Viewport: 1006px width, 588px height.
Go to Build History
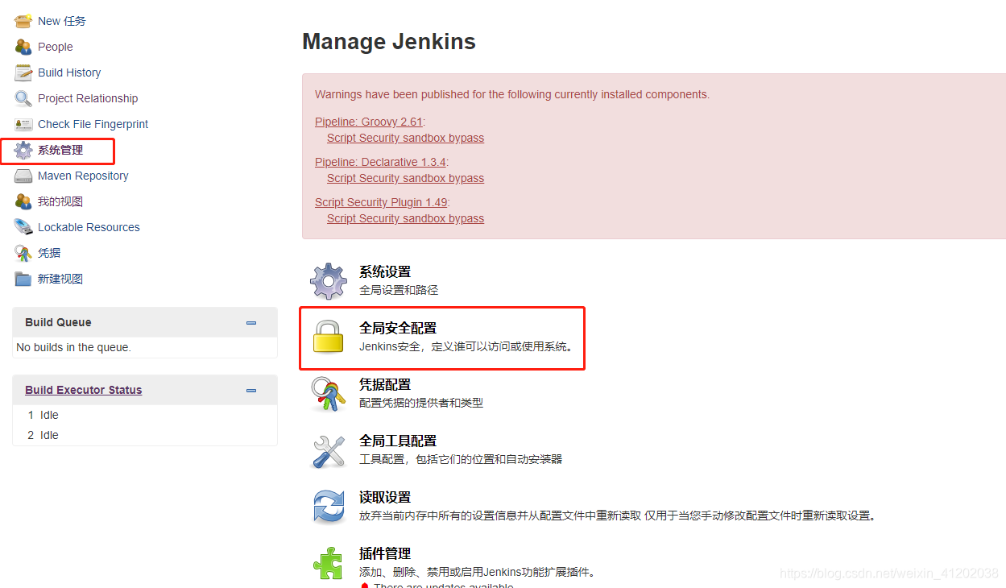click(x=69, y=72)
